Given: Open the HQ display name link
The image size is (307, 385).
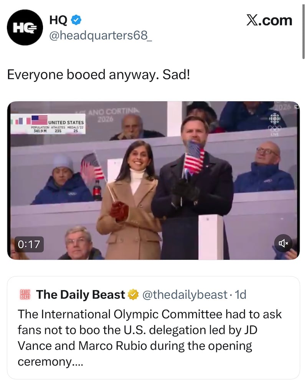Looking at the screenshot, I should click(58, 20).
